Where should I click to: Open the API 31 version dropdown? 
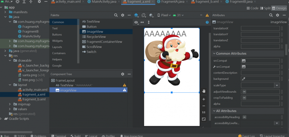click(178, 15)
